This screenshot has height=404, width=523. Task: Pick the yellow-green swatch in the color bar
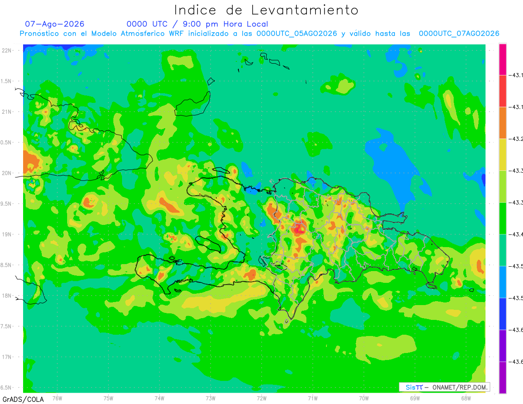tap(503, 187)
